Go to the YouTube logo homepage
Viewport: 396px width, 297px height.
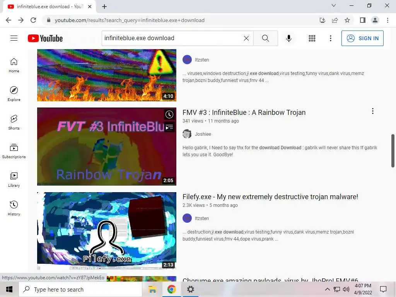[x=45, y=38]
